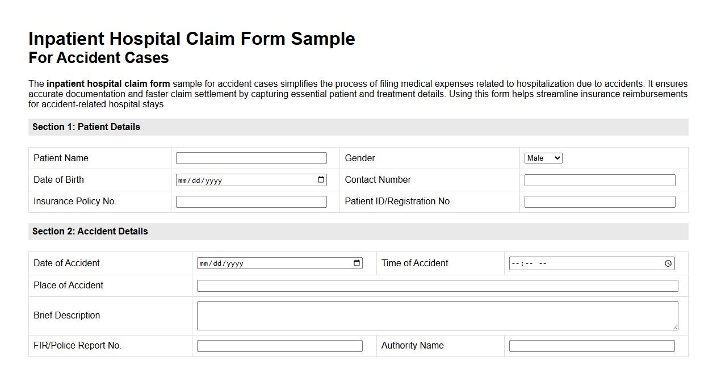Click the Patient Name input field

click(x=251, y=157)
